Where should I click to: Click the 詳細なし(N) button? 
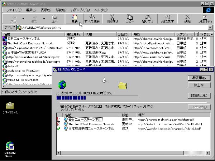(x=199, y=96)
